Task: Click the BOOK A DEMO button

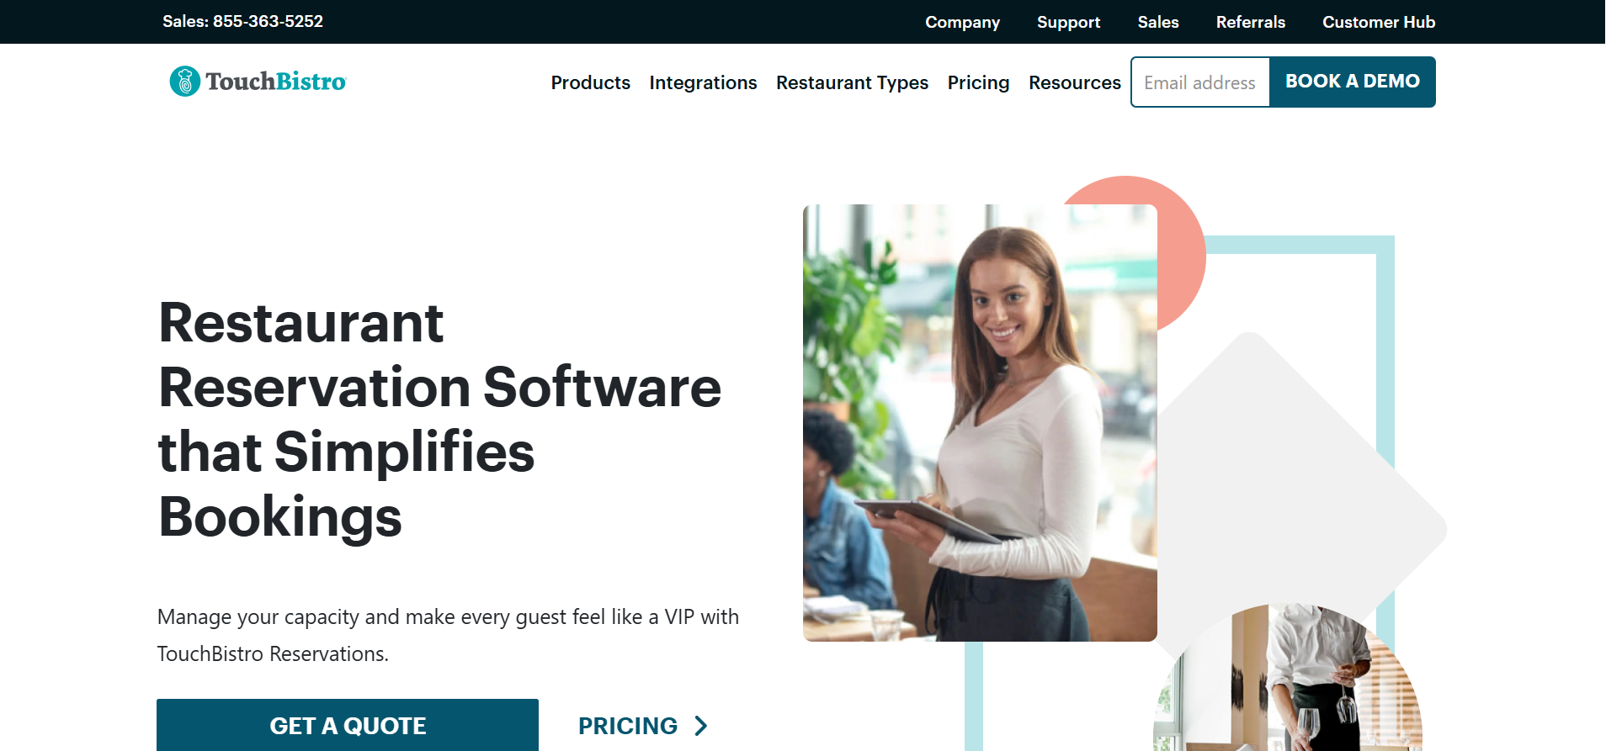Action: [1353, 82]
